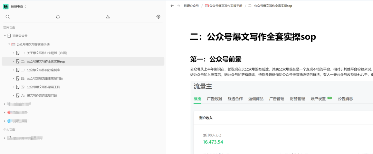Click the forward arrow in breadcrumb bar
The image size is (373, 154).
(179, 6)
